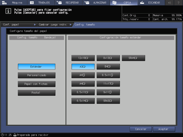Choose 8.5x11 portrait orientation size

coord(108,75)
